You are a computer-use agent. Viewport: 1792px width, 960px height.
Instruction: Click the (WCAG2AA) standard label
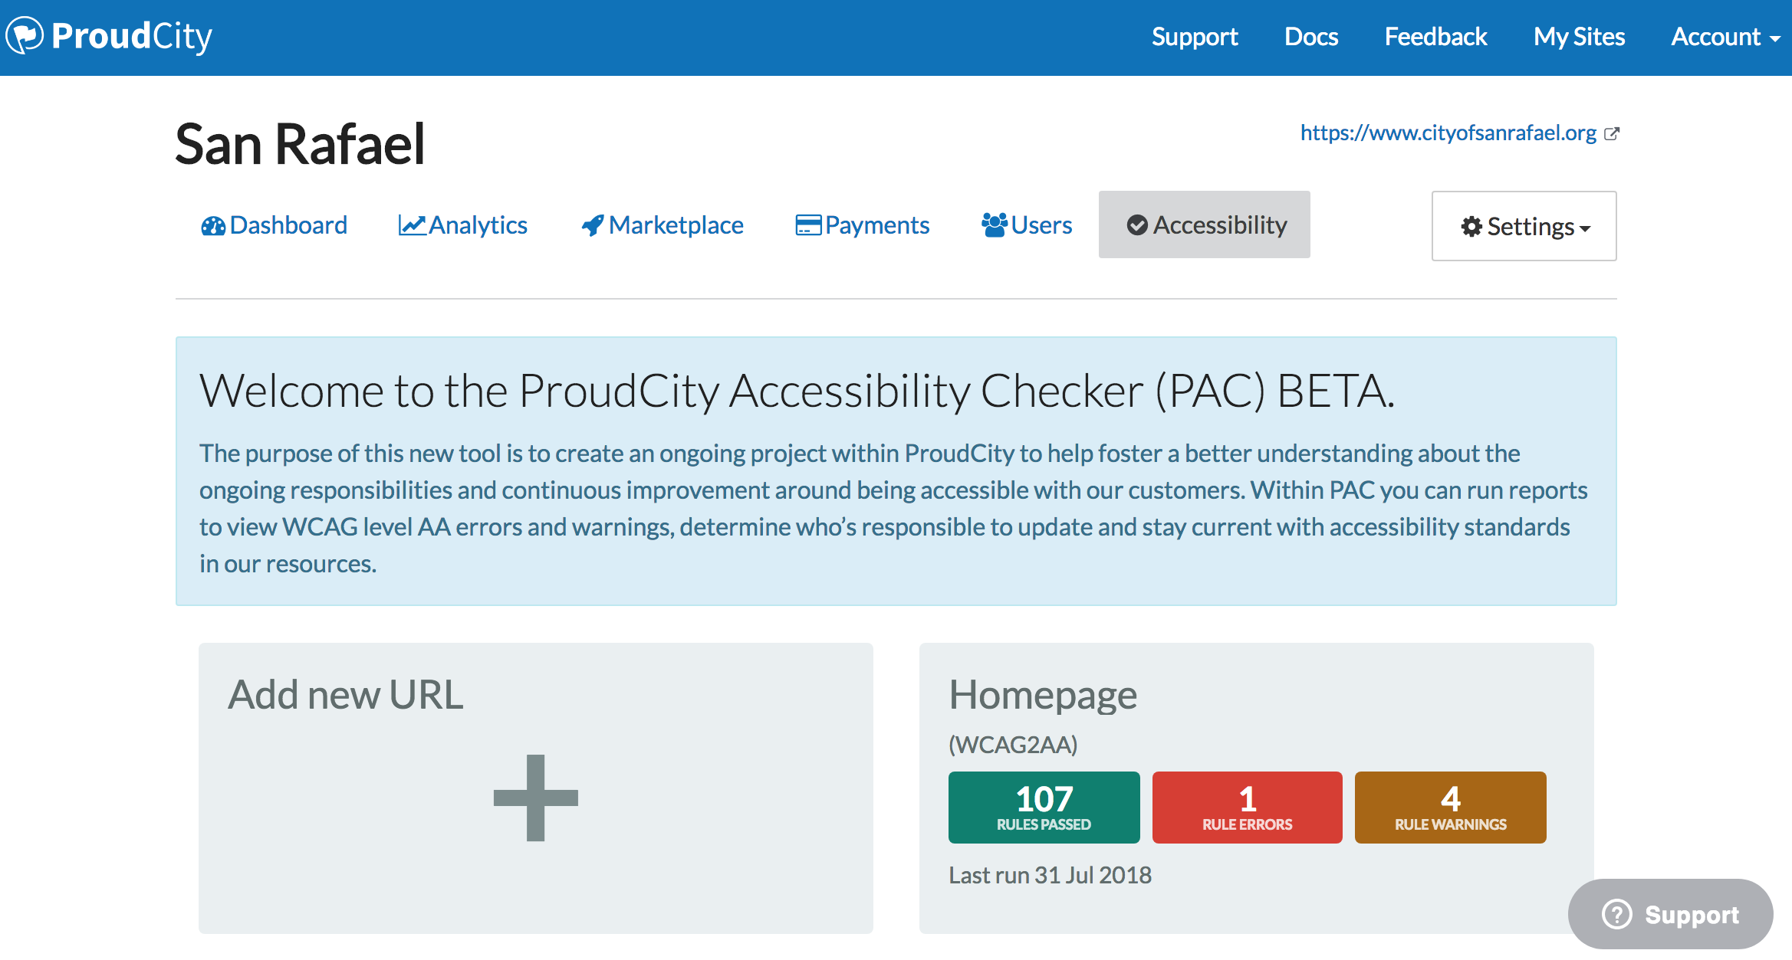(1013, 745)
